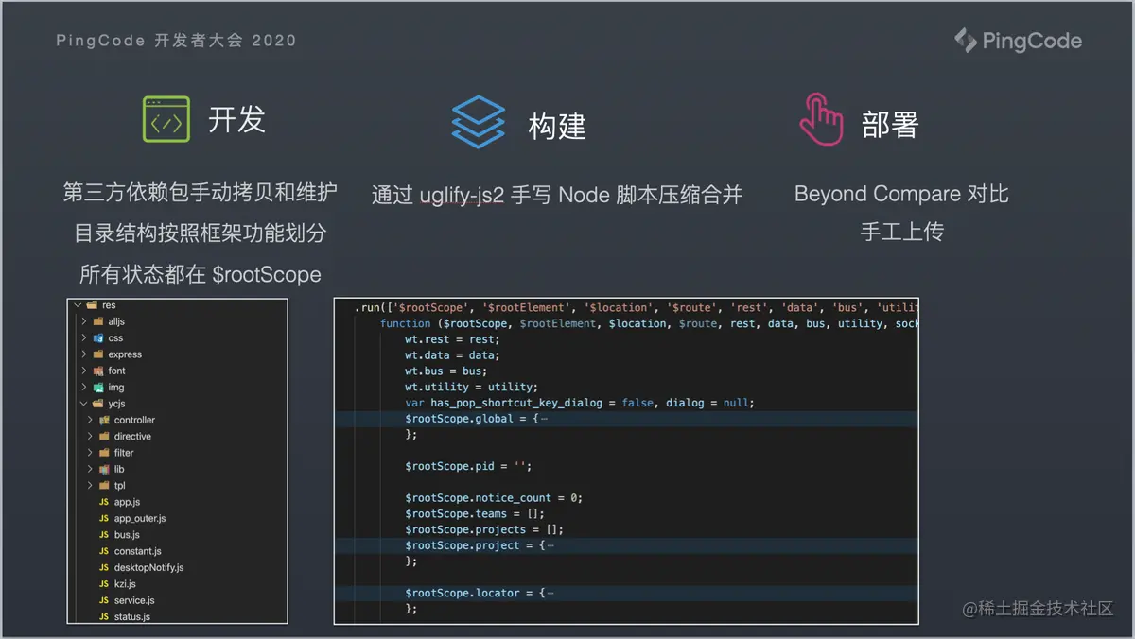Click the lib folder icon
The height and width of the screenshot is (639, 1135).
click(104, 469)
